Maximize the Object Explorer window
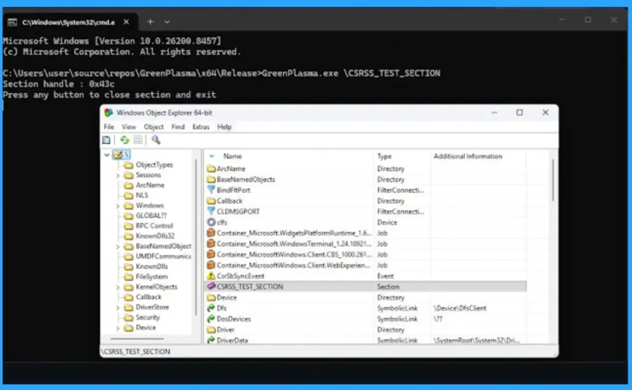The image size is (632, 390). [x=520, y=112]
